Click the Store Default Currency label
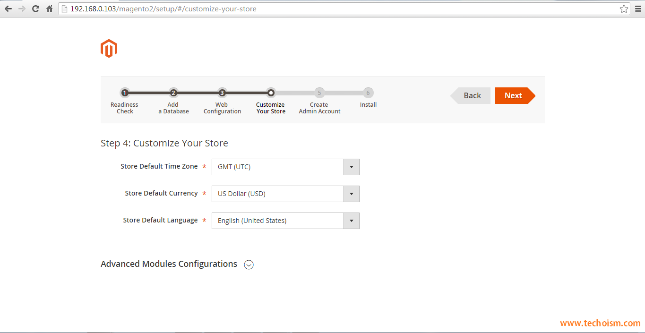645x333 pixels. pos(161,193)
